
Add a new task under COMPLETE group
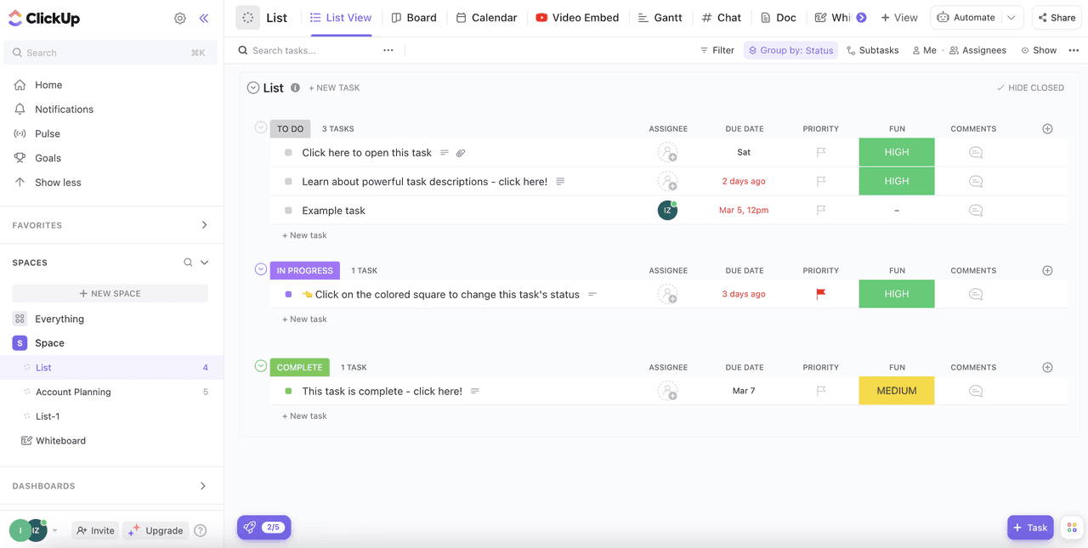[303, 415]
